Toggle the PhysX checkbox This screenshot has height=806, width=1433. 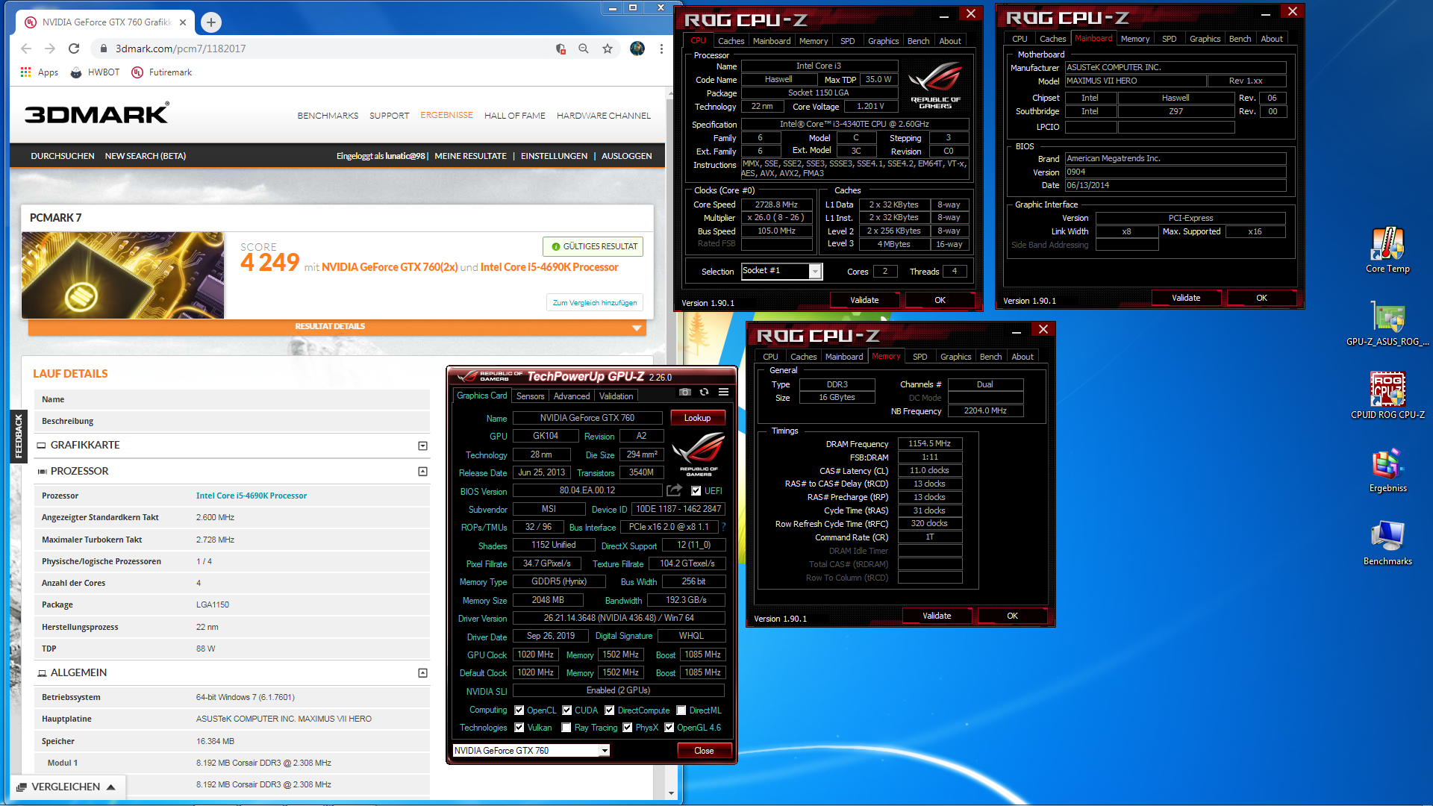coord(628,728)
